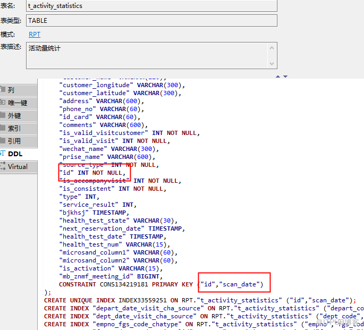Open the 列 (Columns) tab
The image size is (364, 330).
(12, 90)
